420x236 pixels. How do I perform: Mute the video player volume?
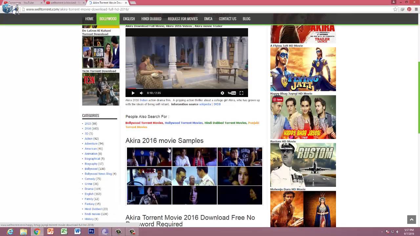click(x=141, y=93)
